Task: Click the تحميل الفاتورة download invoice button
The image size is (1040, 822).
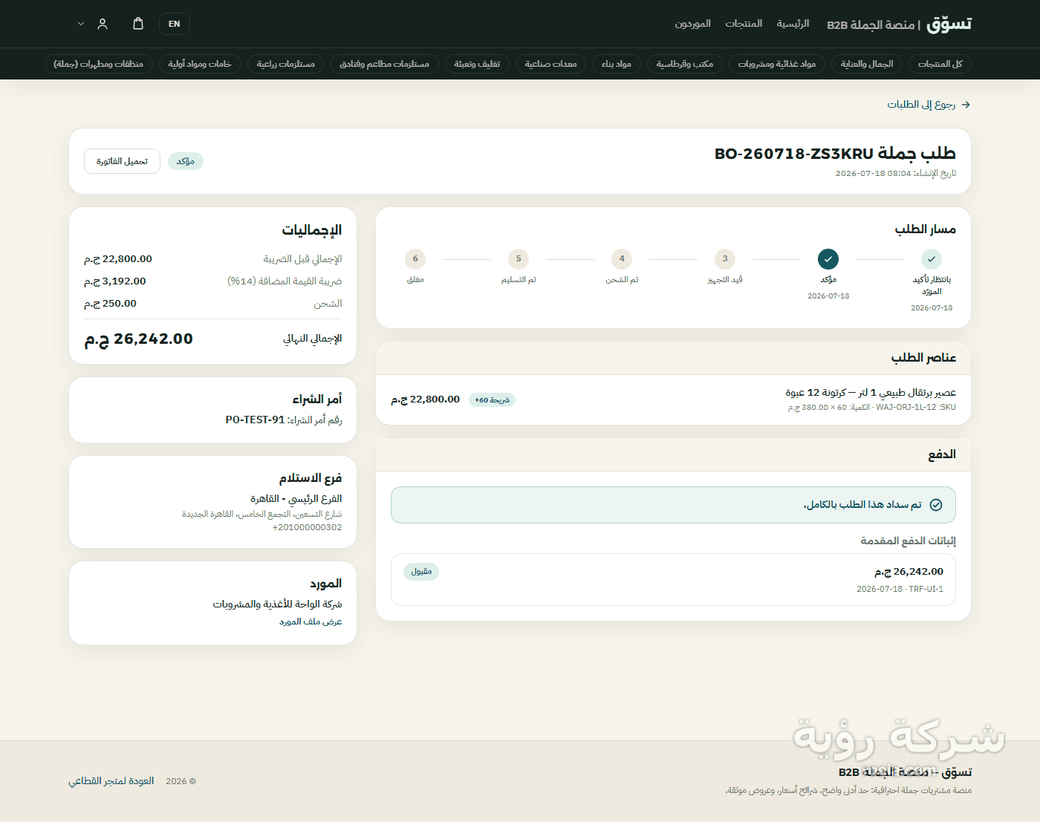Action: tap(122, 161)
